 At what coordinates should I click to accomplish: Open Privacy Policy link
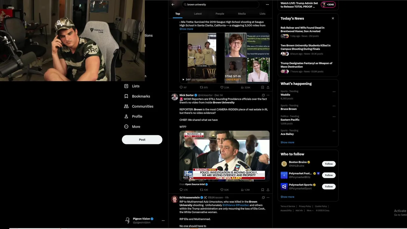[x=305, y=206]
